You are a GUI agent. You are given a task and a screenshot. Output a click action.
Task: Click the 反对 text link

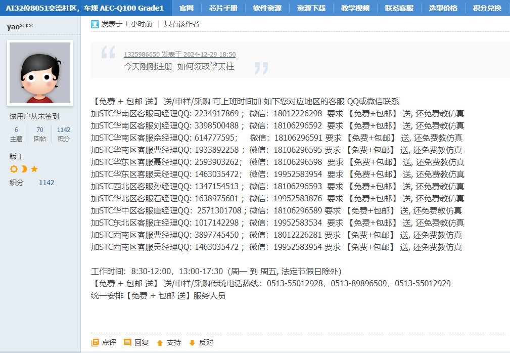[x=206, y=342]
